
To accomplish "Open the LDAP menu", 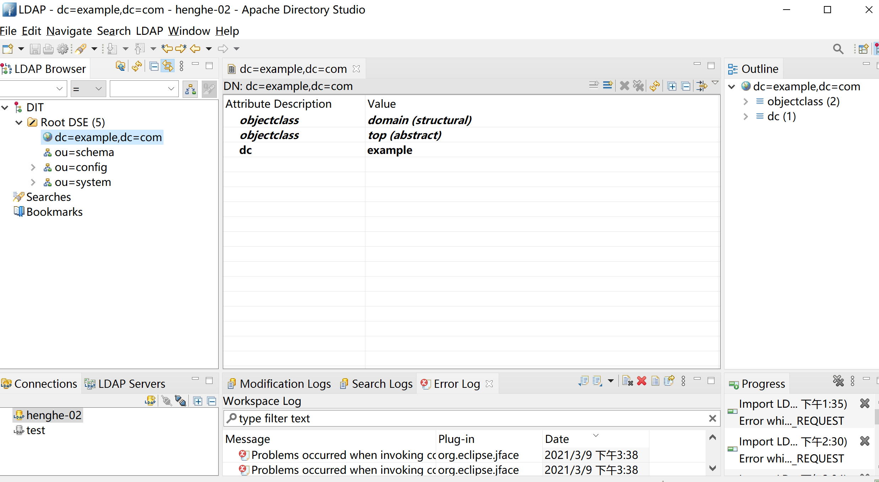I will pos(149,31).
